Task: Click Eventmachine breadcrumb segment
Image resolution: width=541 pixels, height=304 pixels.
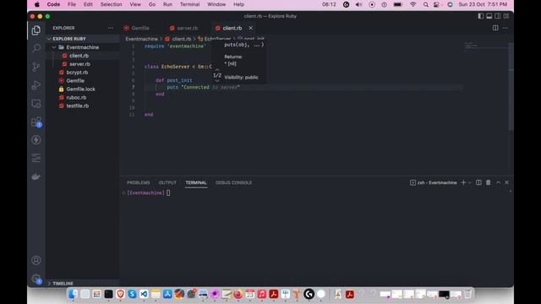Action: (141, 39)
